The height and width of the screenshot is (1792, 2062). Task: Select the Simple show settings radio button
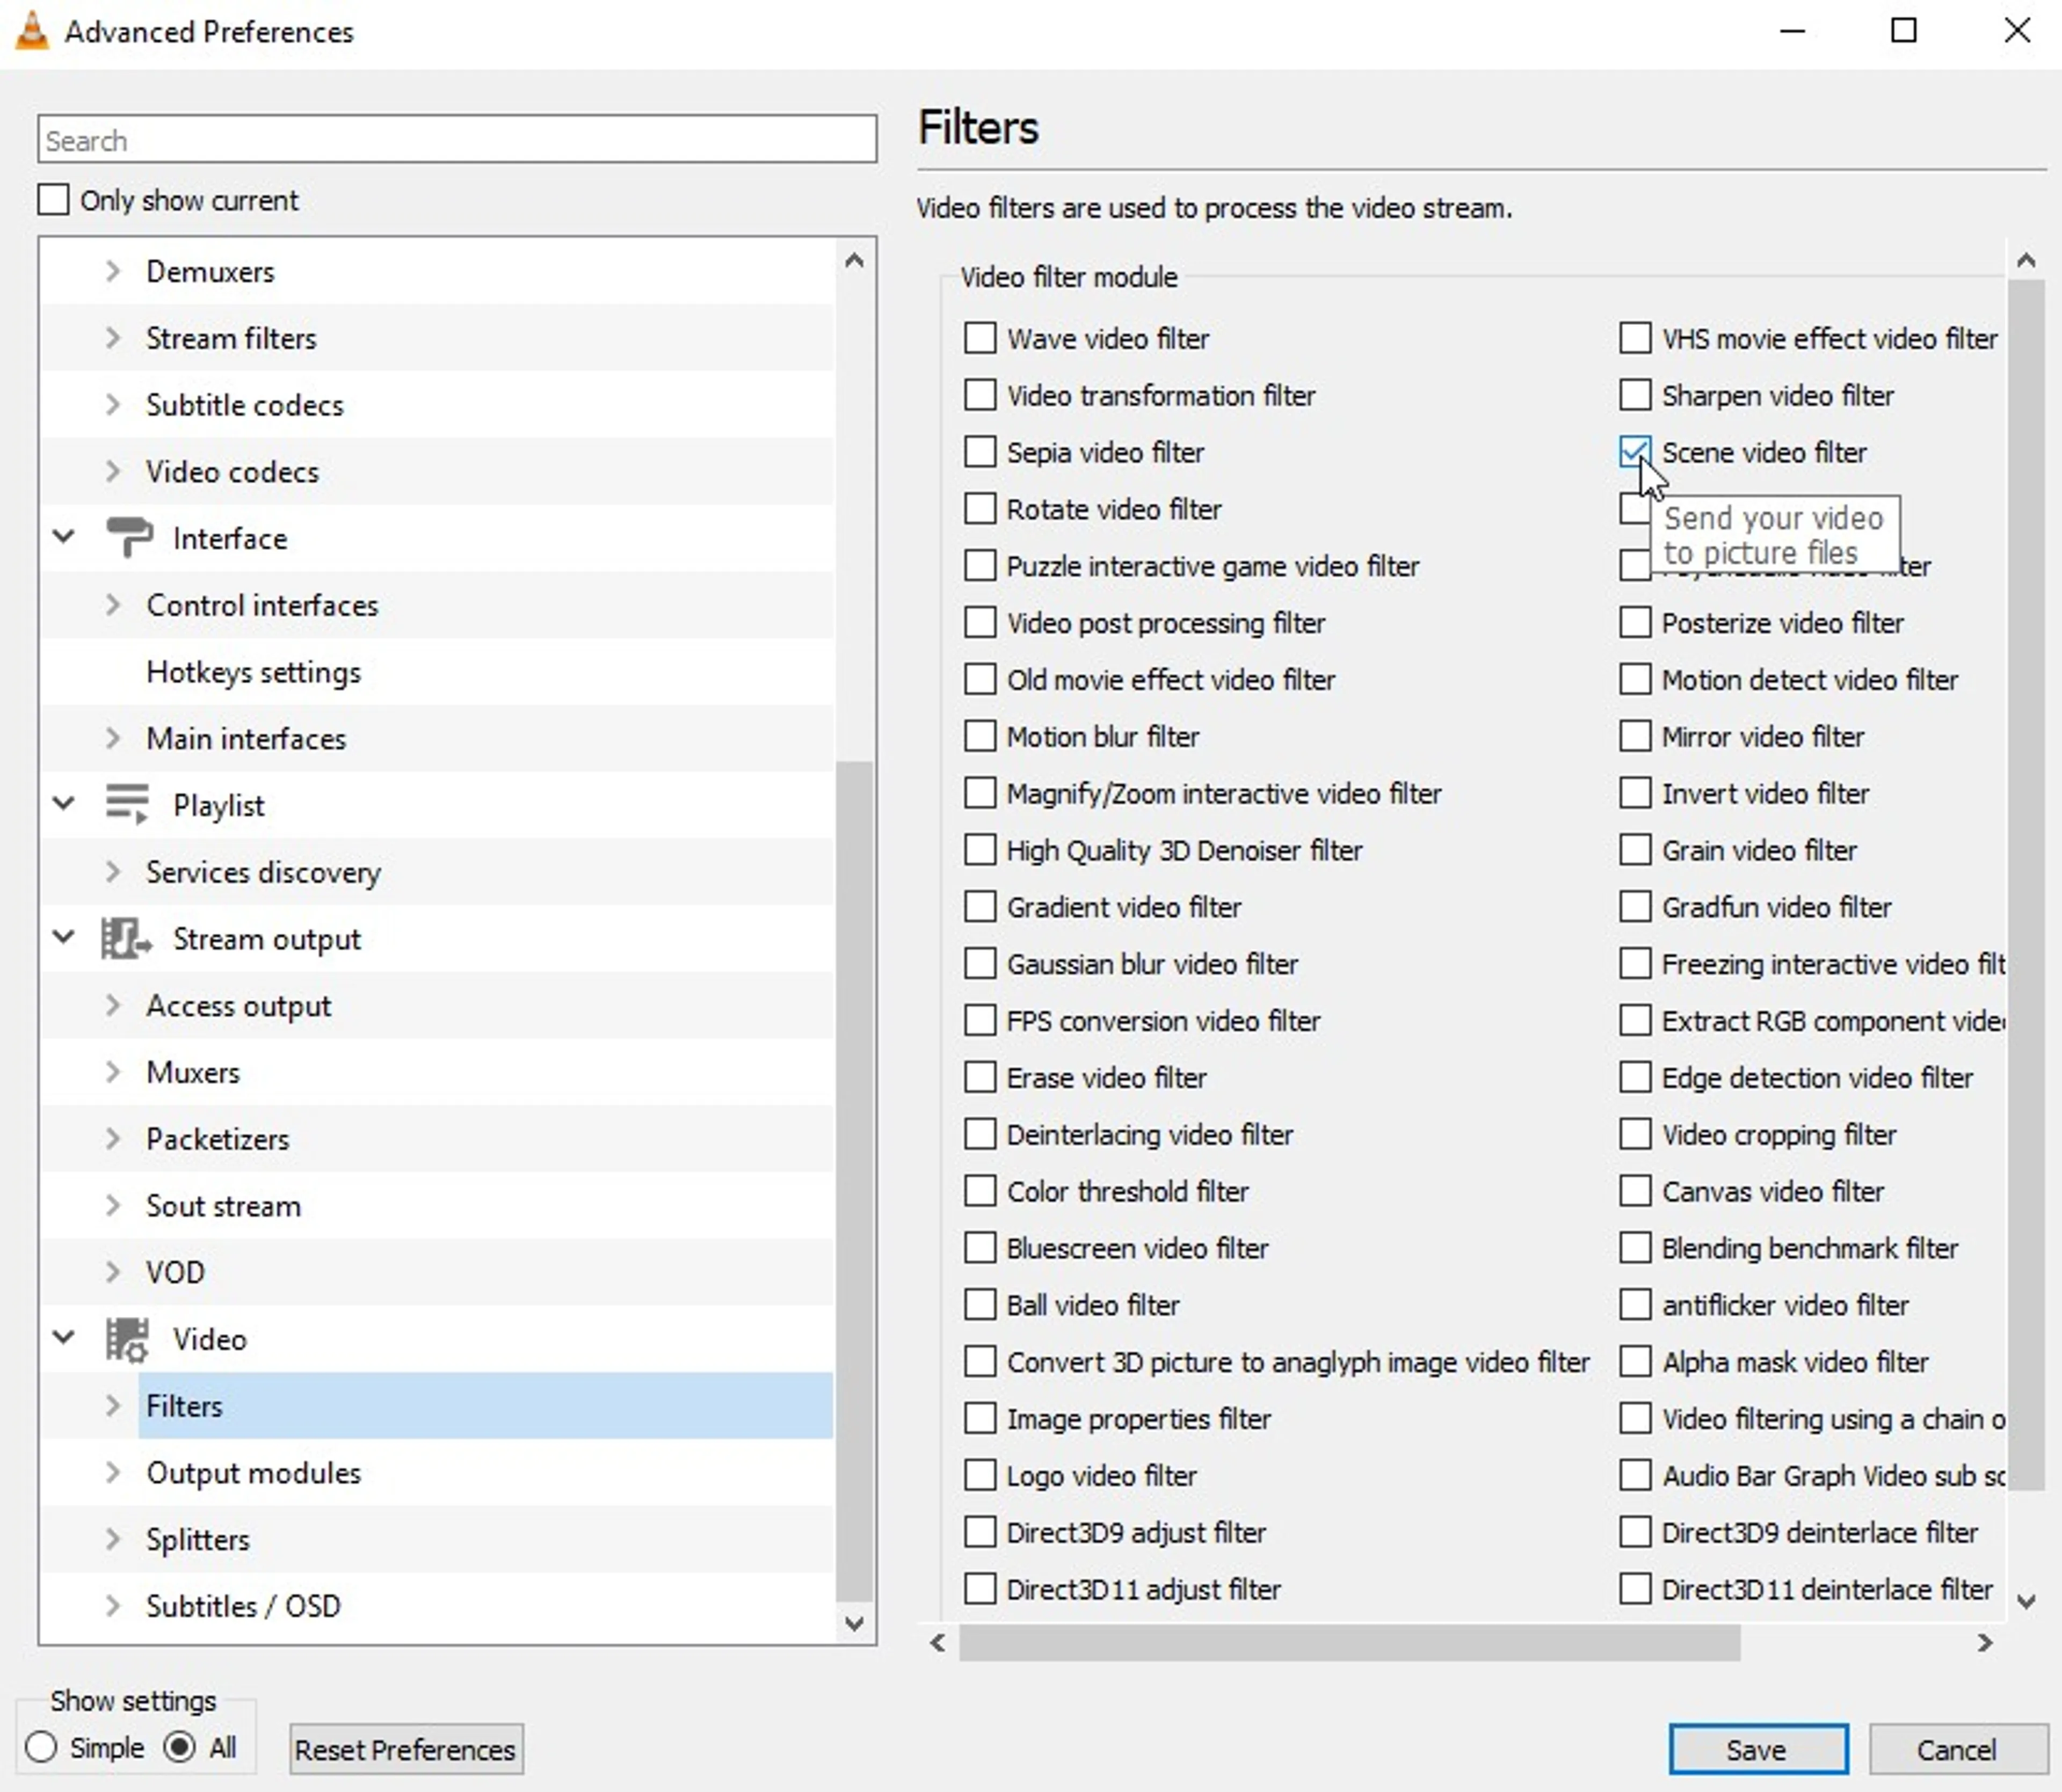[x=42, y=1747]
